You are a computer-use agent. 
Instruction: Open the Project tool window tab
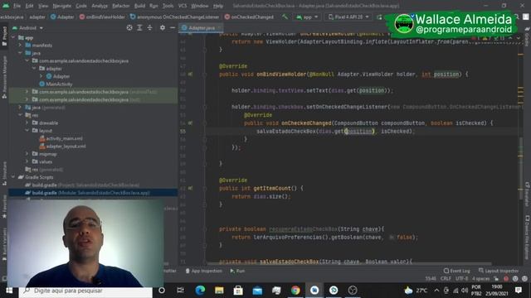click(x=4, y=36)
